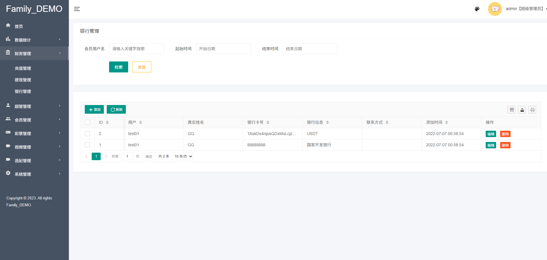Screen dimensions: 547x260
Task: Click the 检索 search button
Action: (x=118, y=67)
